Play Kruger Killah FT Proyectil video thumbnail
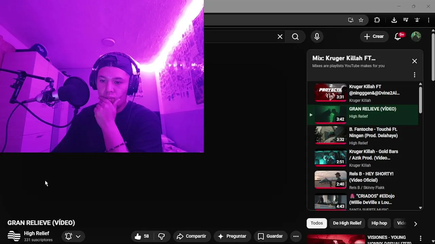Image resolution: width=435 pixels, height=244 pixels. click(x=331, y=93)
